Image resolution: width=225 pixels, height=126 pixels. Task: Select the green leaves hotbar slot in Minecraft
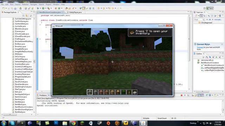click(123, 92)
